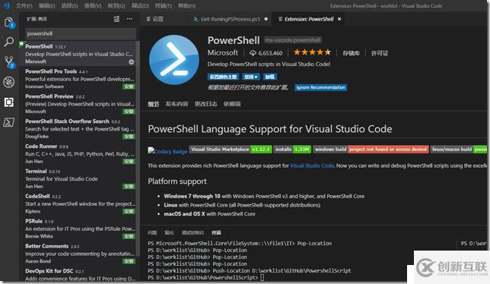
Task: Open the 帮助(H) menu
Action: point(186,5)
